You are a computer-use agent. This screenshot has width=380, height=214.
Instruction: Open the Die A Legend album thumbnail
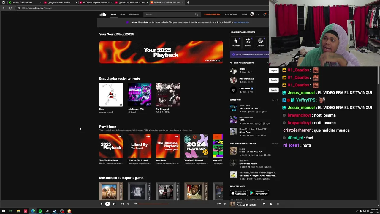[168, 95]
